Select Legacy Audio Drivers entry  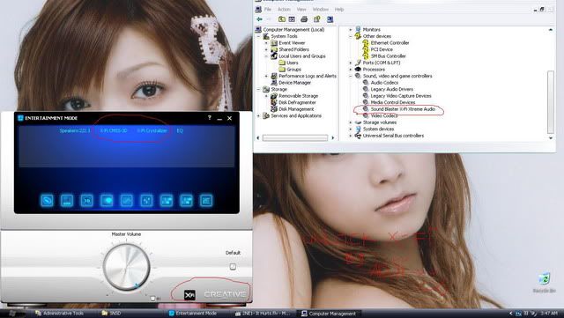(391, 89)
